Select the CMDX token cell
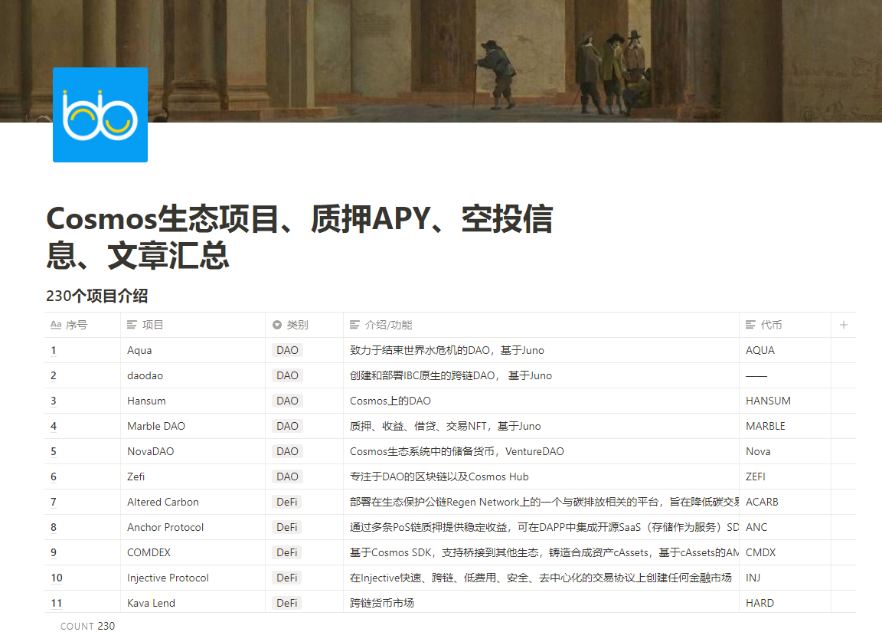The width and height of the screenshot is (882, 632). [786, 552]
